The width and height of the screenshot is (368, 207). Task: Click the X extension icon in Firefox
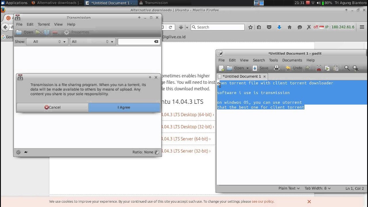pos(309,27)
